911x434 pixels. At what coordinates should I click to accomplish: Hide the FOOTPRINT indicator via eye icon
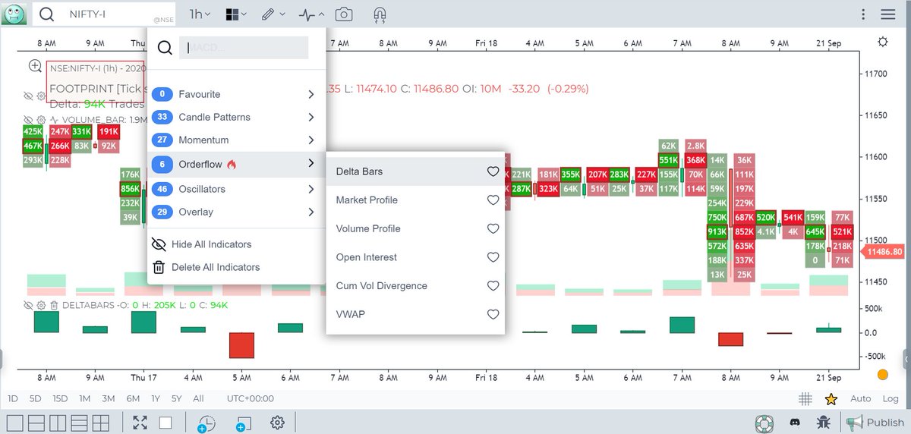pyautogui.click(x=29, y=96)
